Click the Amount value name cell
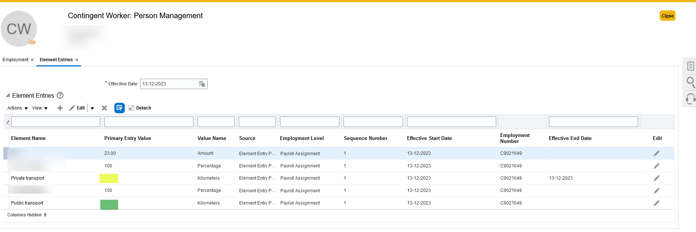This screenshot has height=232, width=696. pyautogui.click(x=205, y=153)
